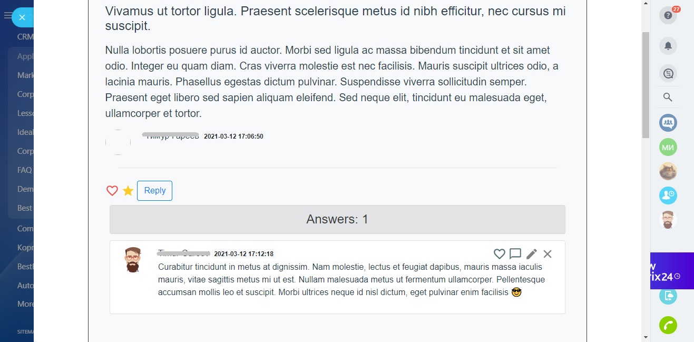
Task: Open the CRM menu item
Action: (x=25, y=37)
